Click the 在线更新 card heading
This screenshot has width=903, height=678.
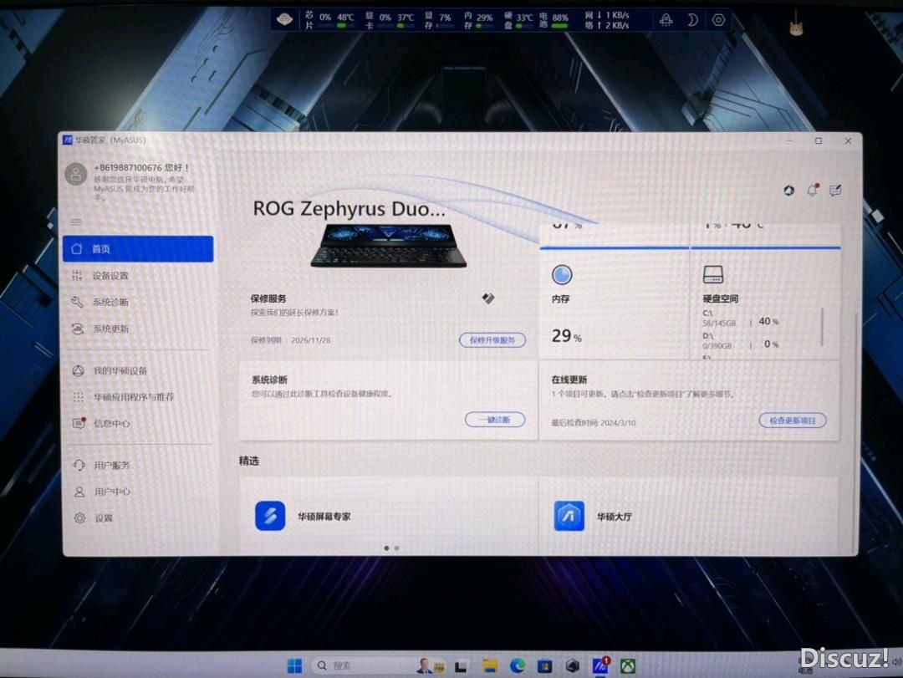click(569, 380)
